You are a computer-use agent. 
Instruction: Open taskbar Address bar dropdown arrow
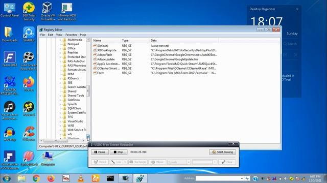coord(242,178)
